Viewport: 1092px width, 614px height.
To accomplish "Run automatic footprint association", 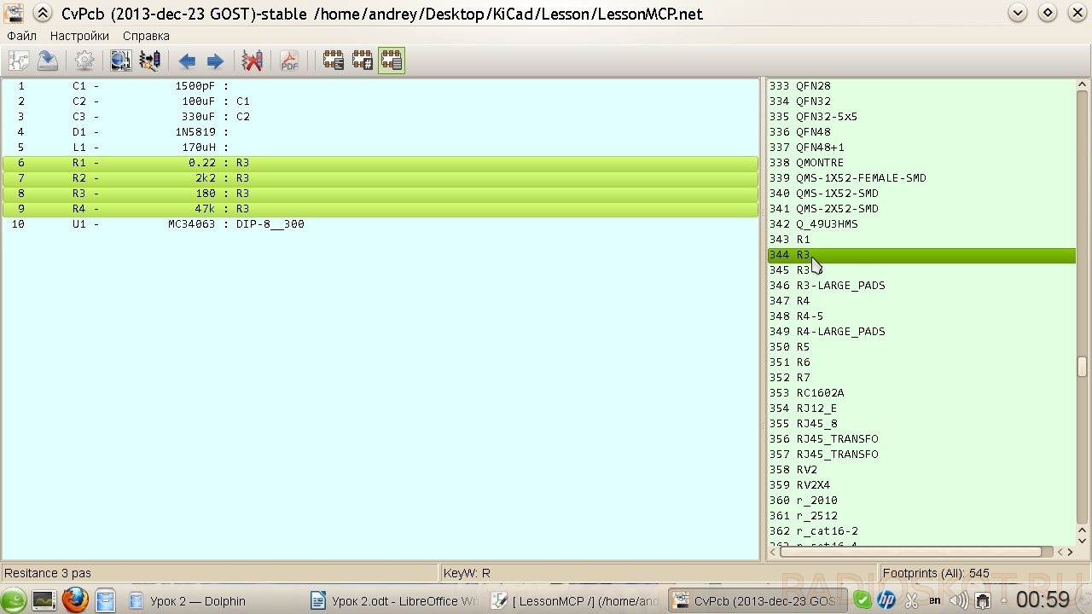I will coord(149,61).
